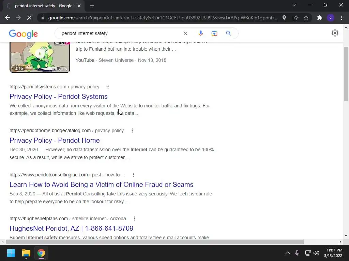The height and width of the screenshot is (261, 349).
Task: Bookmark this page with the star
Action: (306, 18)
